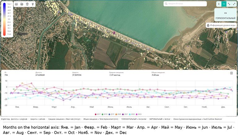Click the Июнь month label on axis

[110, 107]
